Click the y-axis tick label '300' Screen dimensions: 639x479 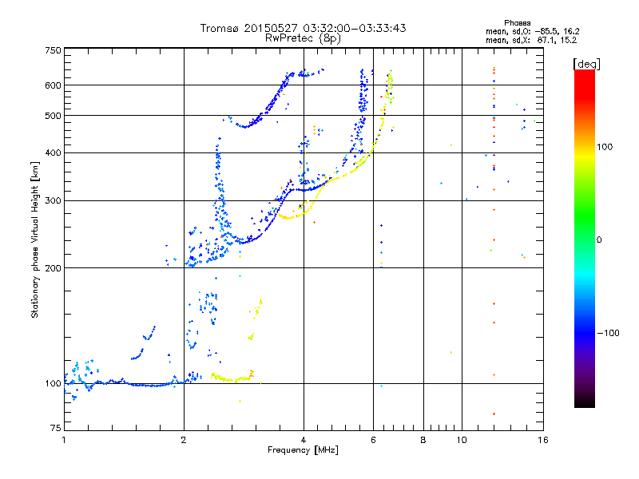pyautogui.click(x=53, y=201)
